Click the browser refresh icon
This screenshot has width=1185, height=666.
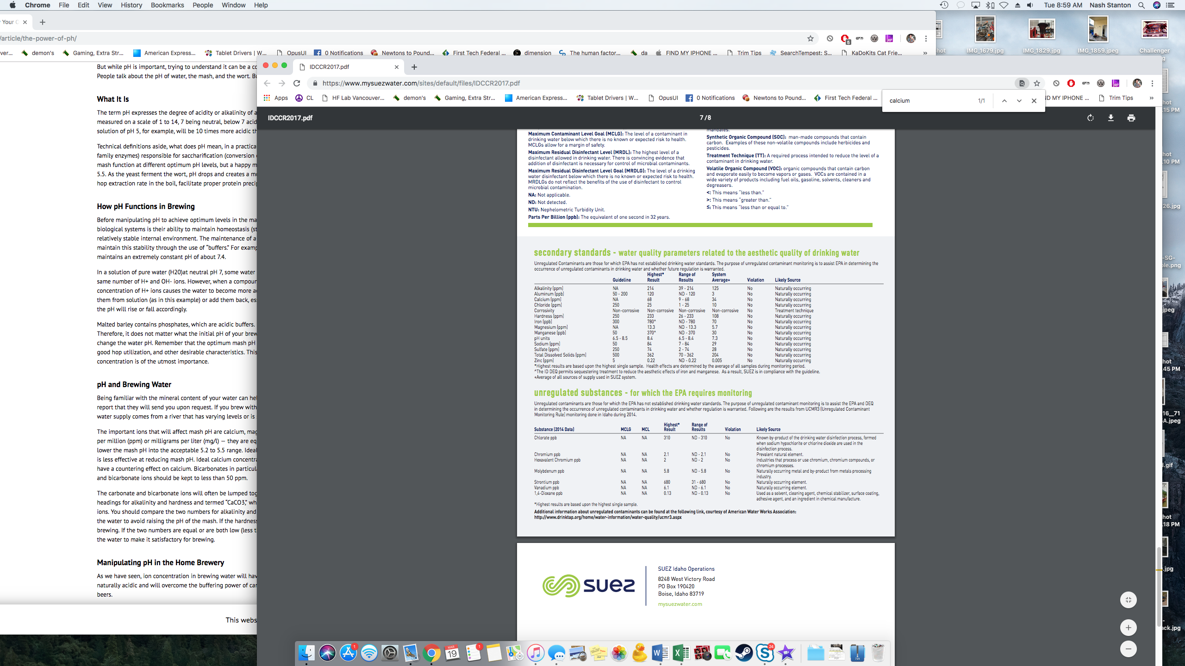297,83
